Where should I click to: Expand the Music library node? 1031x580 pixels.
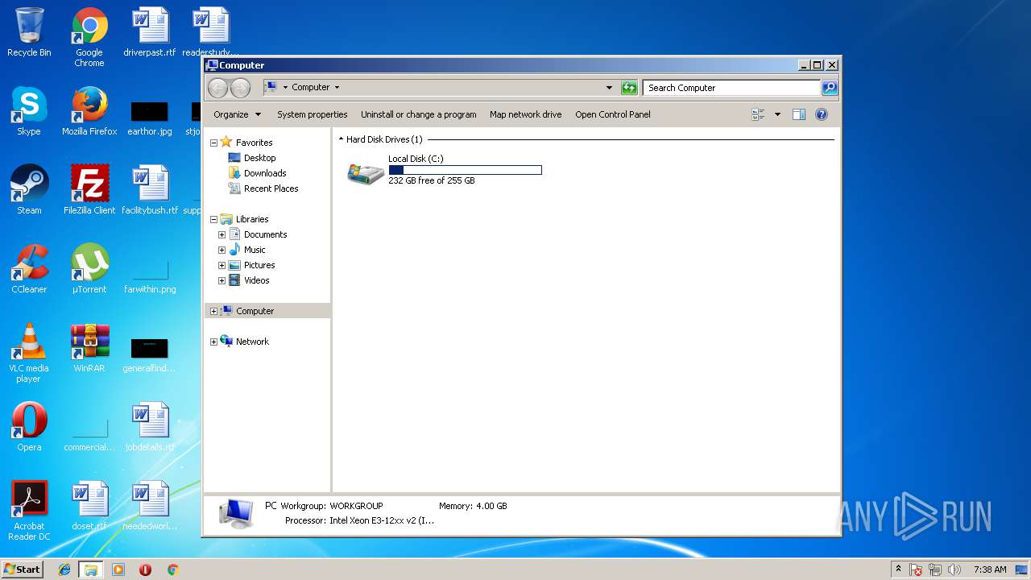(x=222, y=250)
